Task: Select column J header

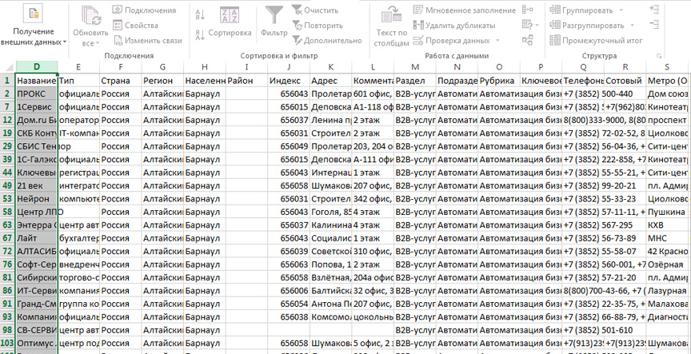Action: coord(289,67)
